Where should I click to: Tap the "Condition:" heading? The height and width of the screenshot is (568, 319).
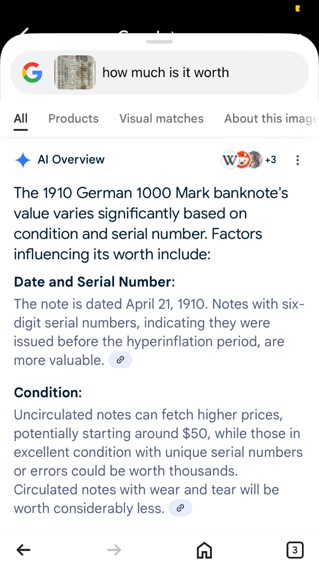[x=48, y=392]
